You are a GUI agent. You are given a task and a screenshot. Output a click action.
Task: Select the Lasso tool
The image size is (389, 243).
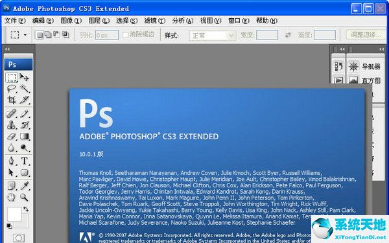point(12,89)
